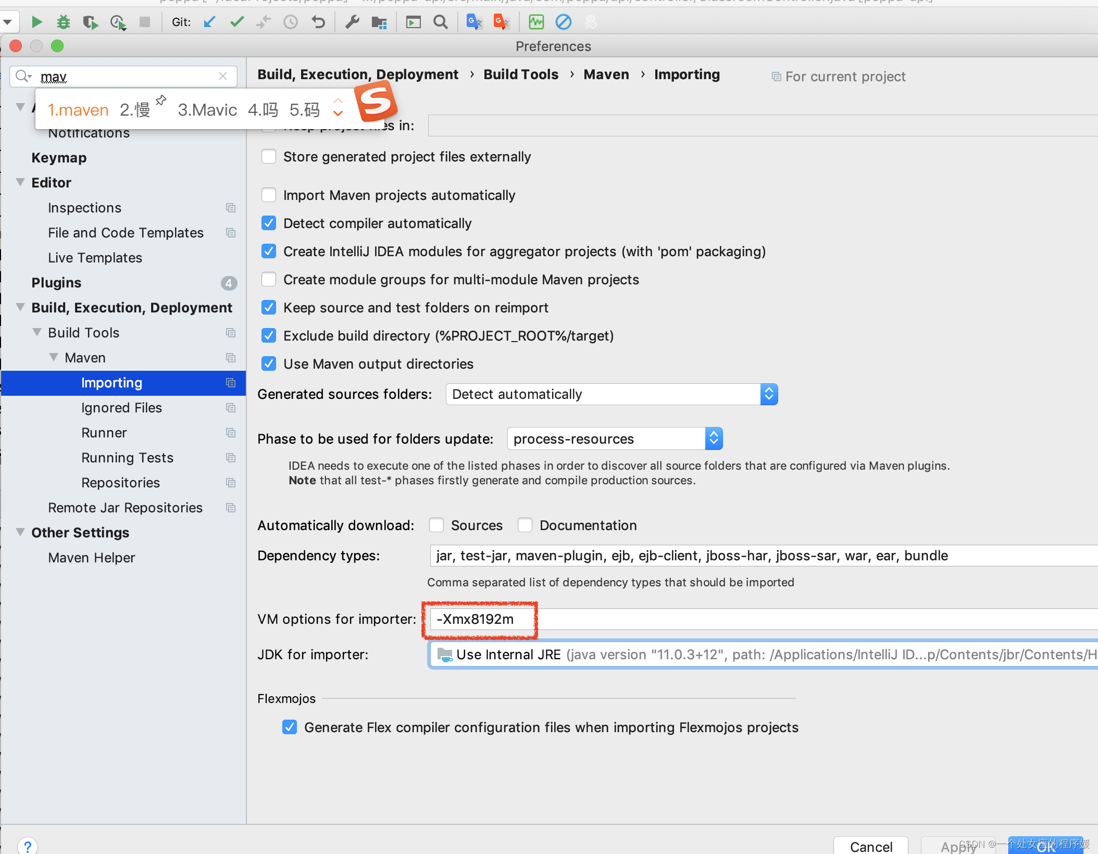Enable Import Maven projects automatically
Image resolution: width=1098 pixels, height=854 pixels.
(x=269, y=195)
